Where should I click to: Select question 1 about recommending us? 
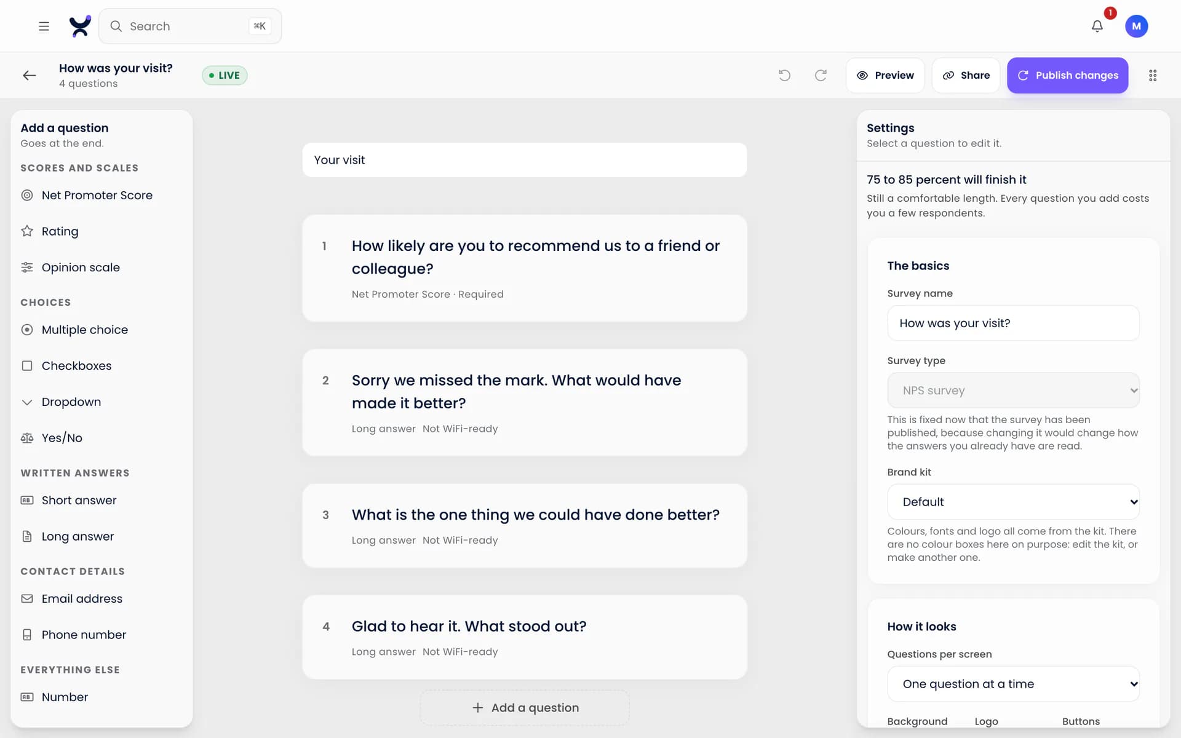(525, 268)
